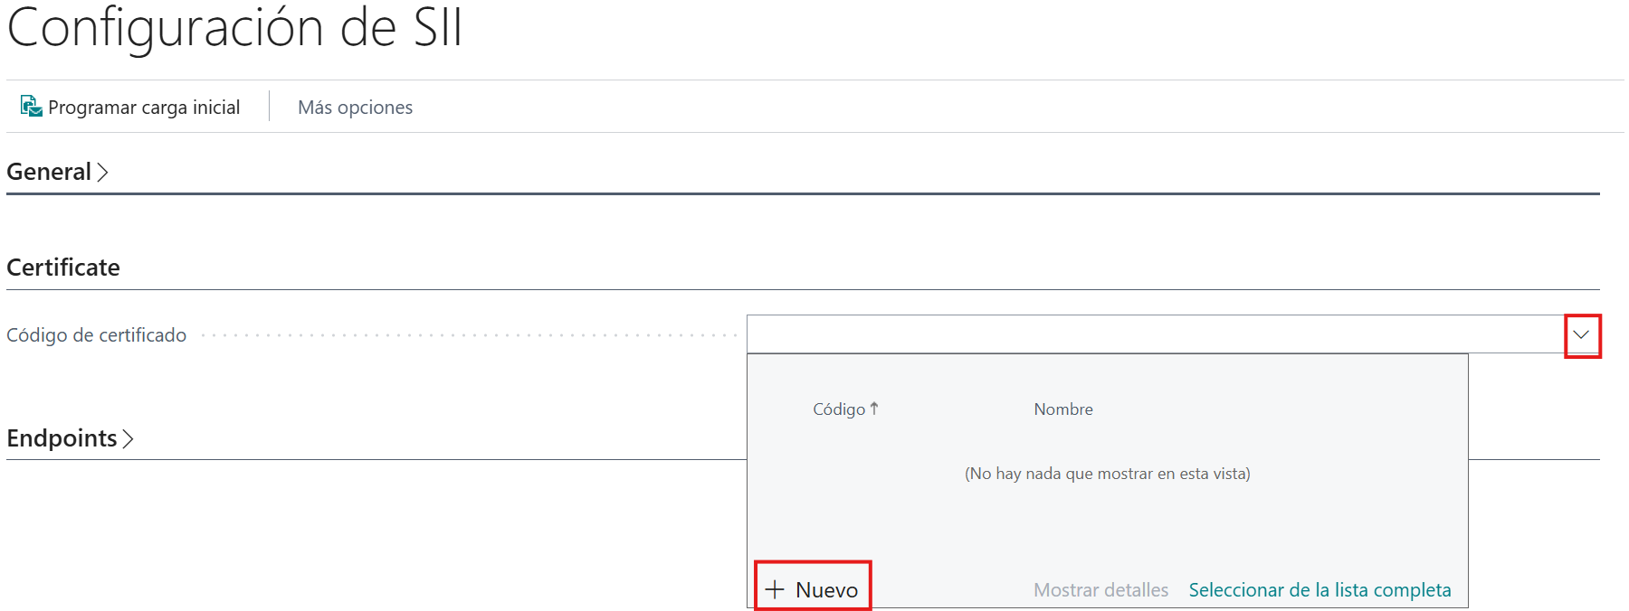Focus the Código de certificado input box
Image resolution: width=1629 pixels, height=611 pixels.
pos(1154,334)
